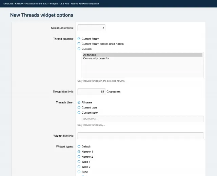
Task: Click the Threads User label
Action: point(65,102)
